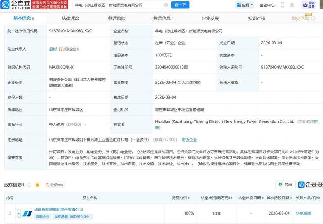
Task: Clear the search box with the X icon
Action: (166, 5)
